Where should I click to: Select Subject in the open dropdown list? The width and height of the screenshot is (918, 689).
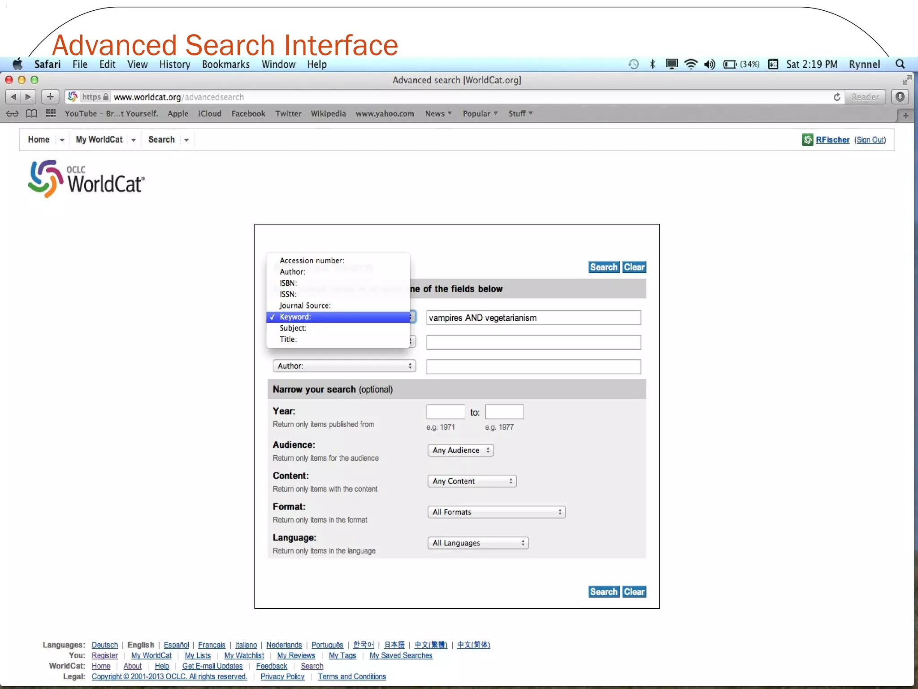(x=338, y=328)
